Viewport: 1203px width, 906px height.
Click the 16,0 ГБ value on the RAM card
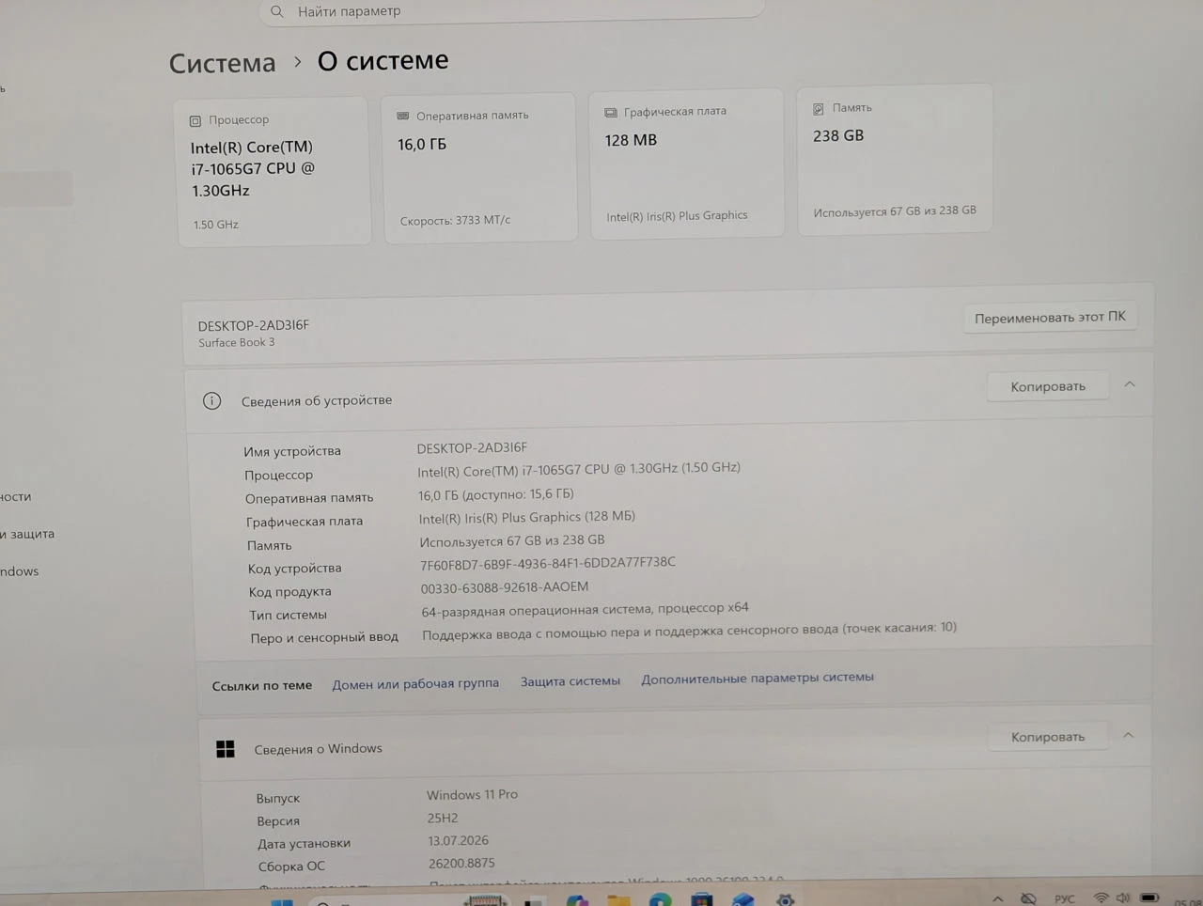click(422, 145)
